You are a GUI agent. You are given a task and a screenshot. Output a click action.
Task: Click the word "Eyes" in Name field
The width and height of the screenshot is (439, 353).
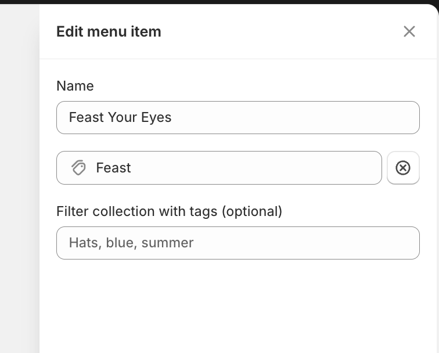156,118
